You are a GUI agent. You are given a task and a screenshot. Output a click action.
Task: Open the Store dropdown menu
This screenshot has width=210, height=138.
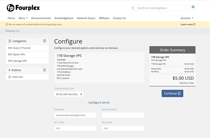click(x=23, y=18)
